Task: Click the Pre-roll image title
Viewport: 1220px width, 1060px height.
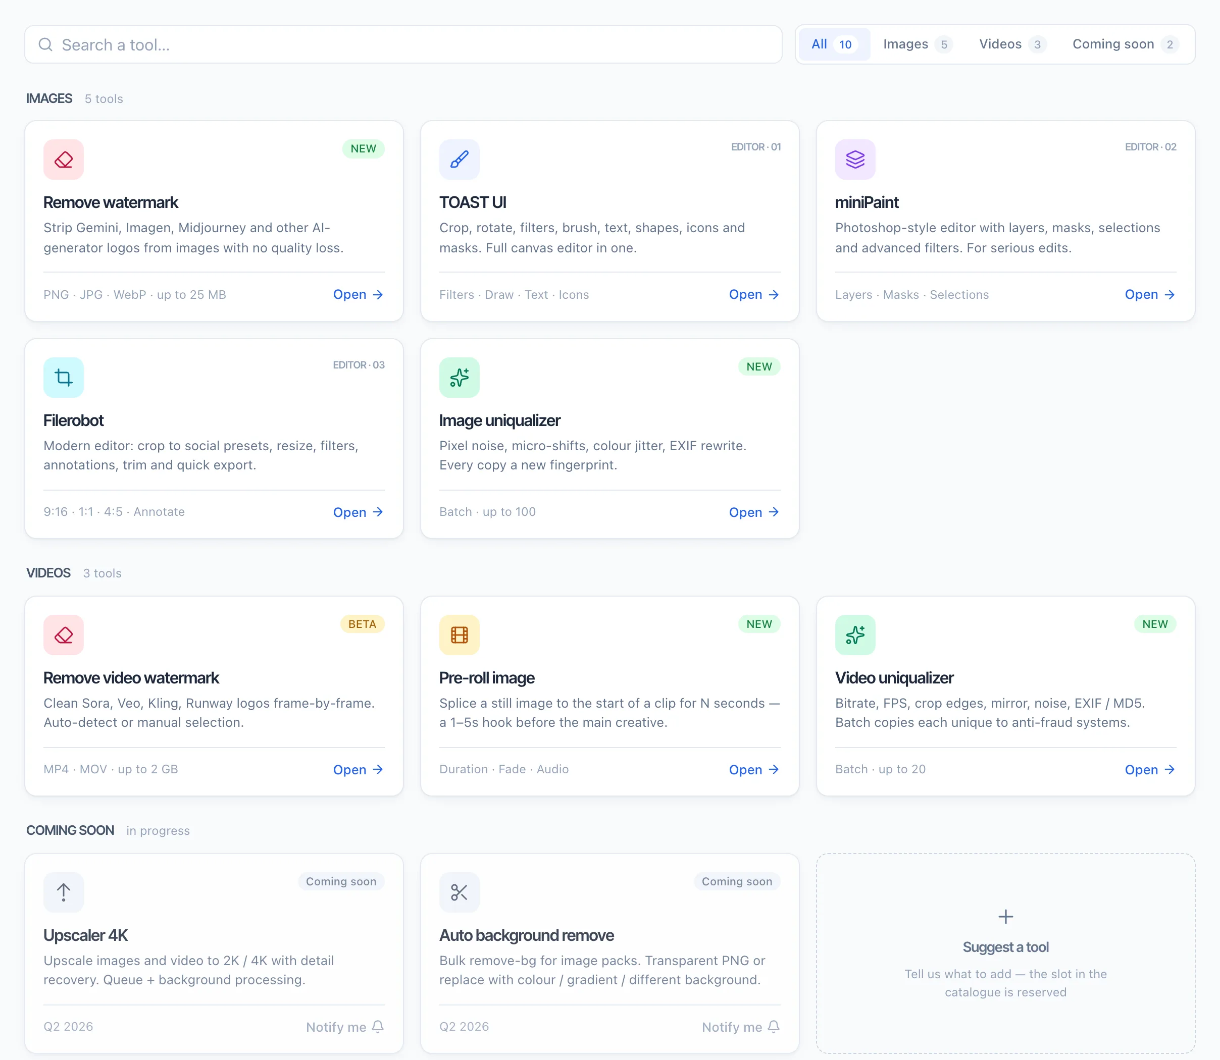Action: [x=487, y=678]
